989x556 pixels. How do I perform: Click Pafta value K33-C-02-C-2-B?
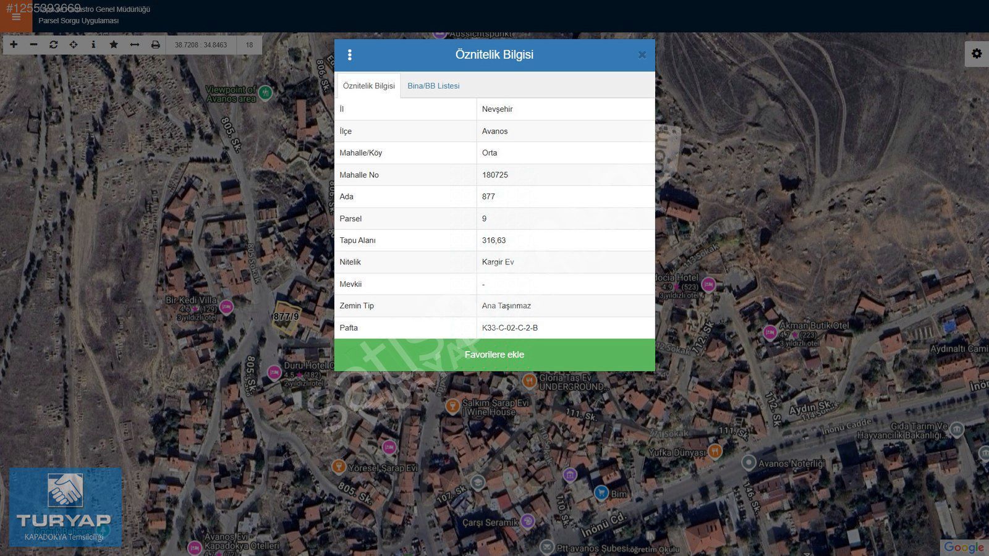point(510,327)
